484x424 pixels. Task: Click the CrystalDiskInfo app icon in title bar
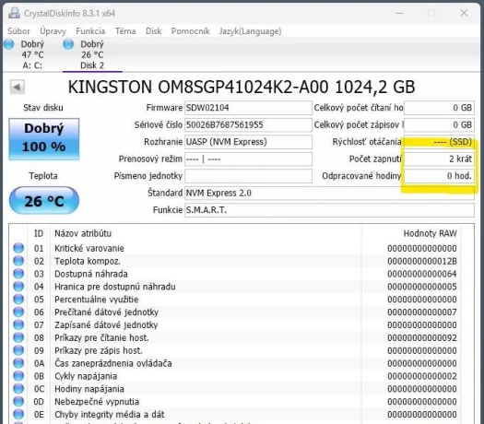[x=14, y=13]
